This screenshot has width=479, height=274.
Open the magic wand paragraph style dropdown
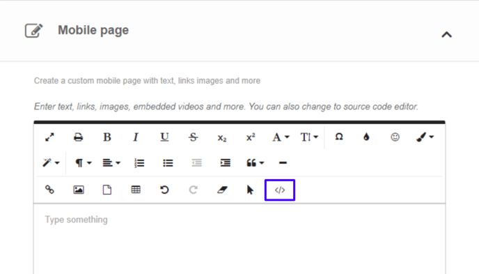51,162
